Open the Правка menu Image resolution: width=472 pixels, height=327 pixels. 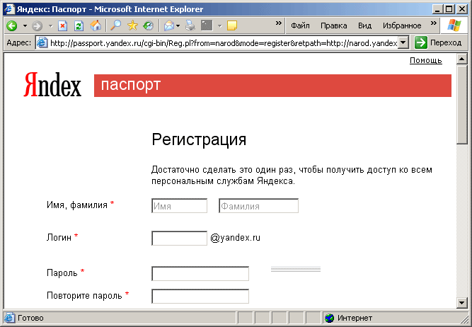pyautogui.click(x=333, y=26)
